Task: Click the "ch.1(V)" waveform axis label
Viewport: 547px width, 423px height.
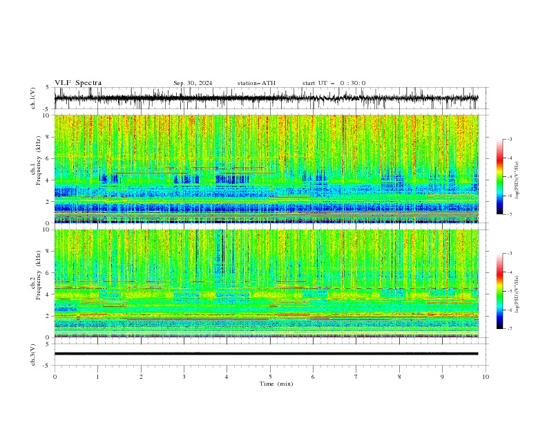Action: point(33,98)
